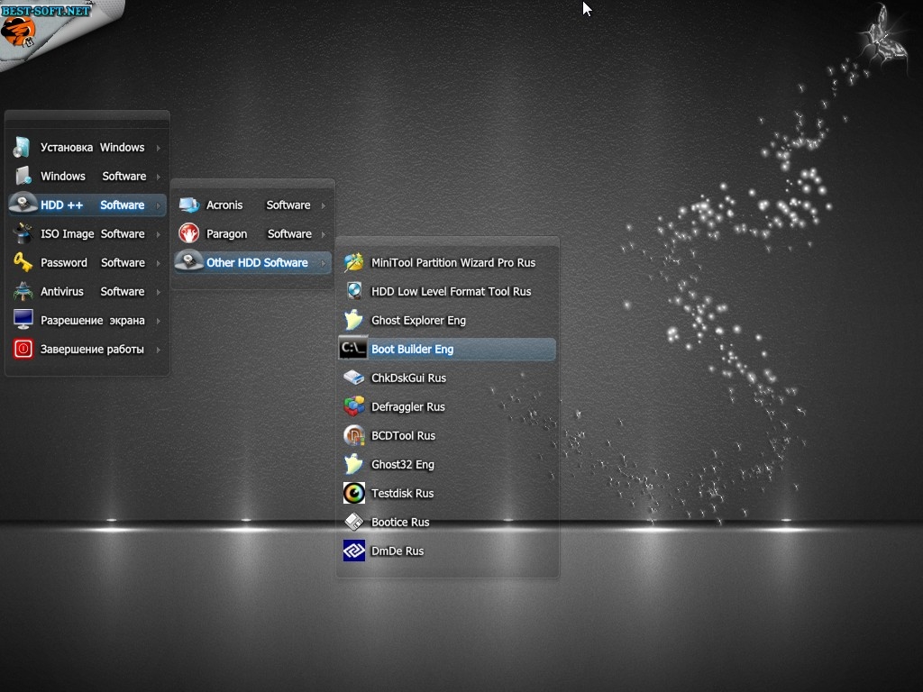Select the Antivirus Software label
The image size is (923, 692).
[x=93, y=291]
